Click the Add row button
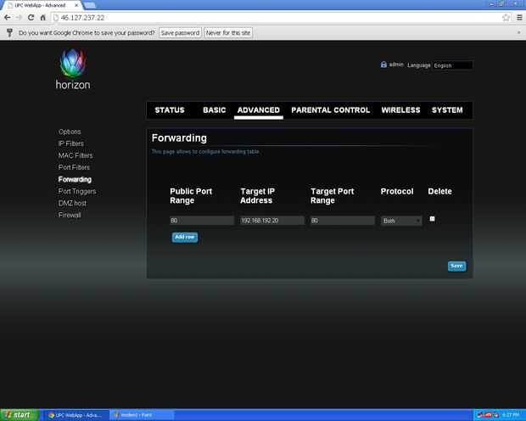Image resolution: width=526 pixels, height=421 pixels. click(185, 237)
